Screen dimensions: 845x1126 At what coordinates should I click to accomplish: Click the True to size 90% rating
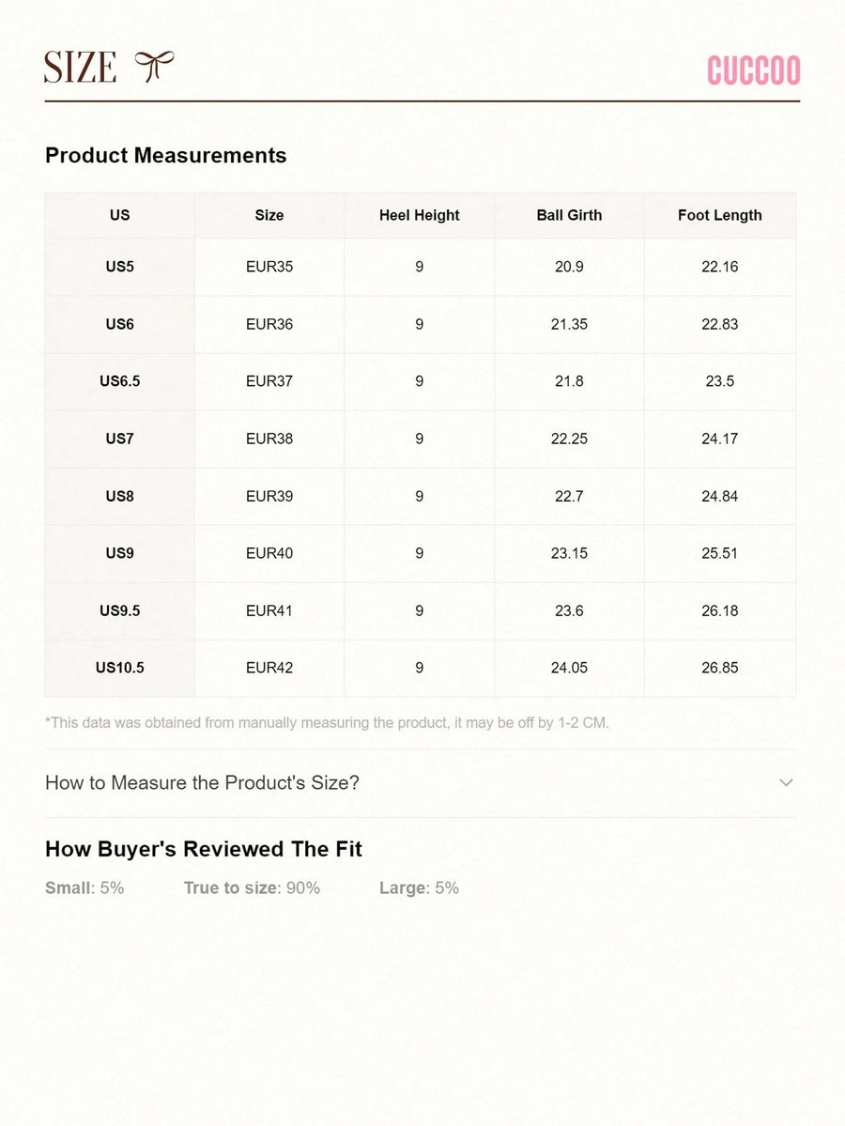click(x=252, y=887)
